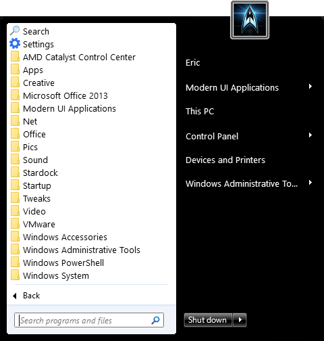This screenshot has height=341, width=324.
Task: Click the VMware folder icon
Action: [x=15, y=223]
